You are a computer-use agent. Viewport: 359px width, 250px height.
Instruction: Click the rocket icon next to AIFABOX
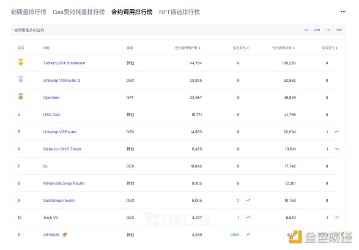click(65, 235)
